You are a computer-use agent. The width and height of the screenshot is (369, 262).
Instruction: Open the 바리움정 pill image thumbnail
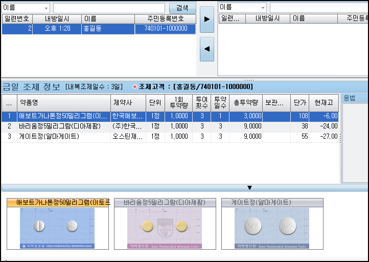point(165,228)
